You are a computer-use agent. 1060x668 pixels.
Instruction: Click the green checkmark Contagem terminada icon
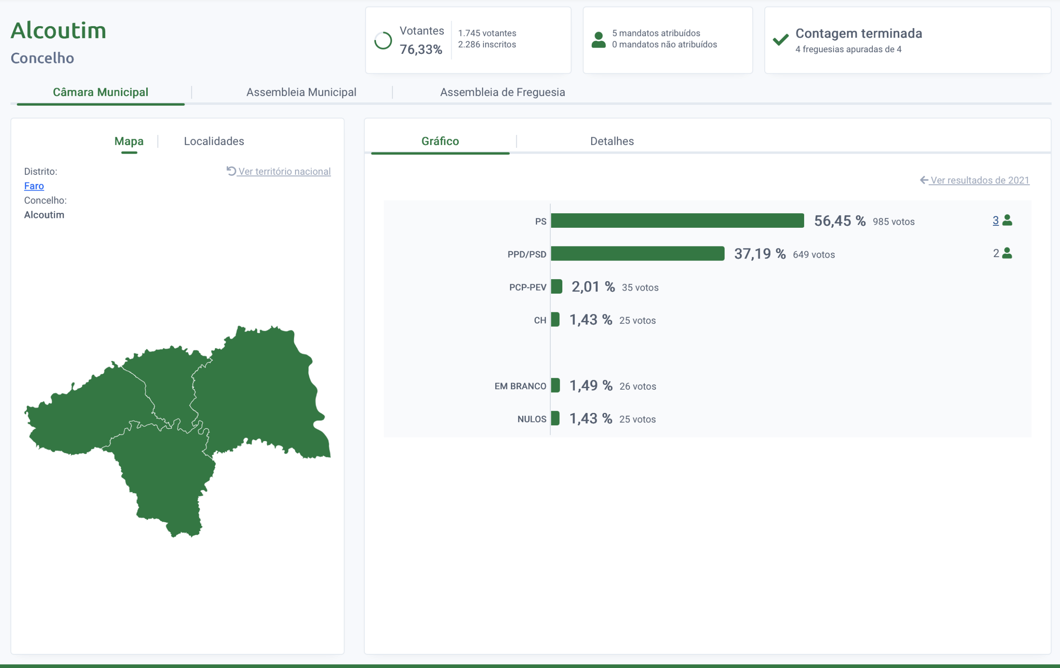click(781, 40)
